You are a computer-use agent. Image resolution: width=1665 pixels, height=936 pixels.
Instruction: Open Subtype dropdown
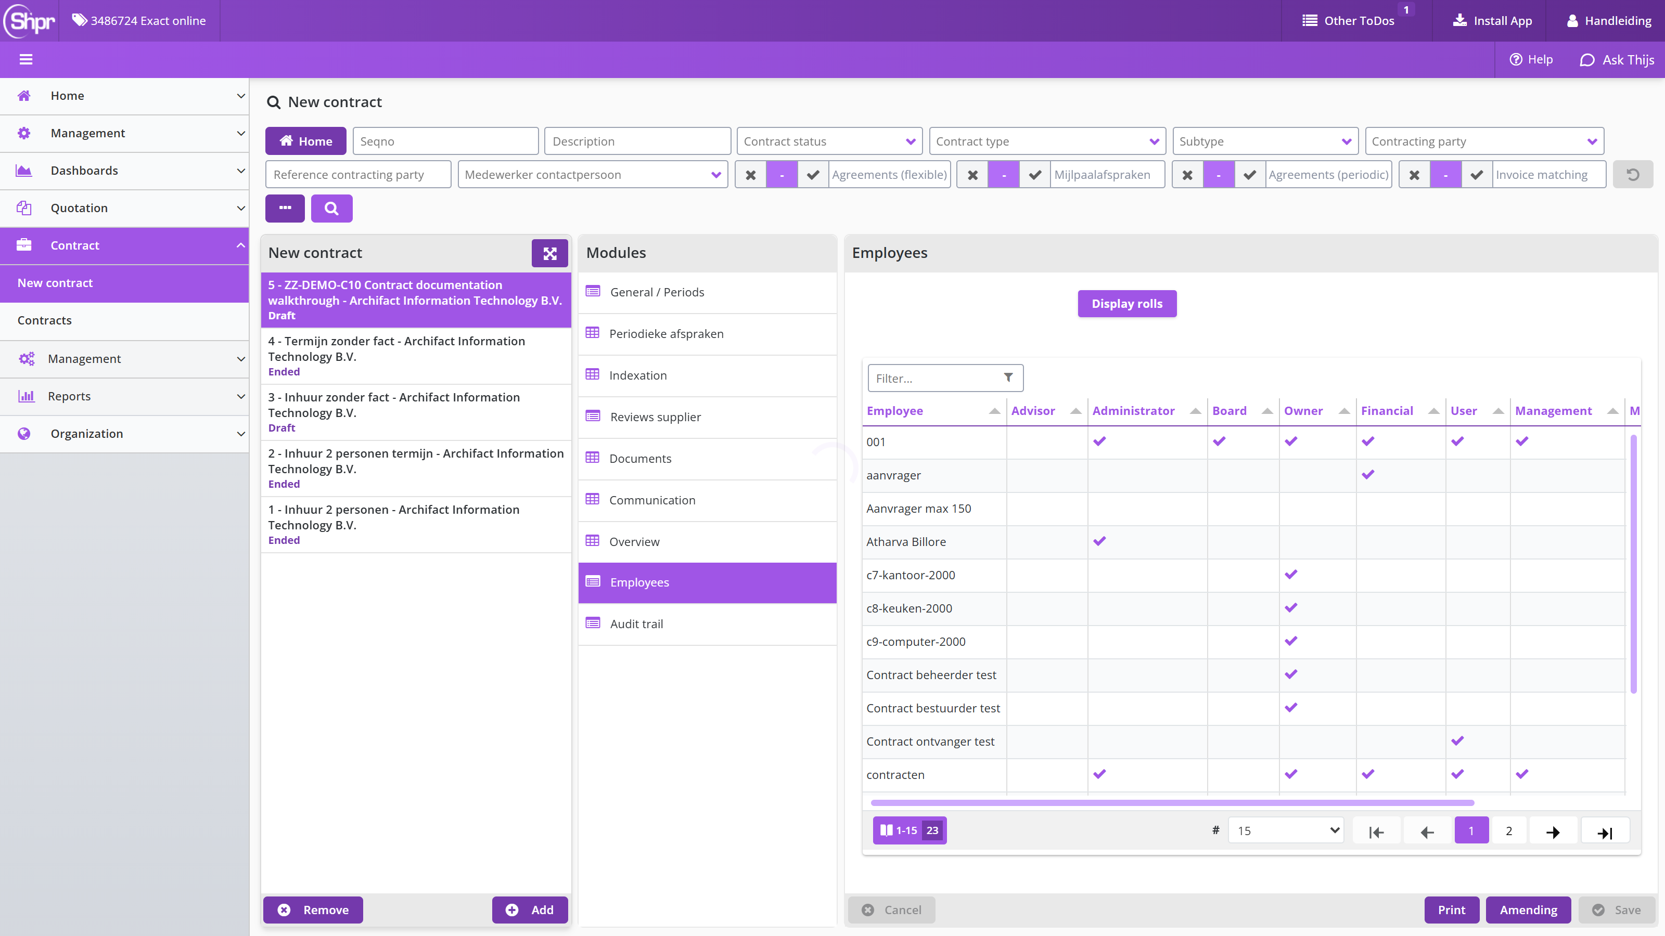(1265, 141)
